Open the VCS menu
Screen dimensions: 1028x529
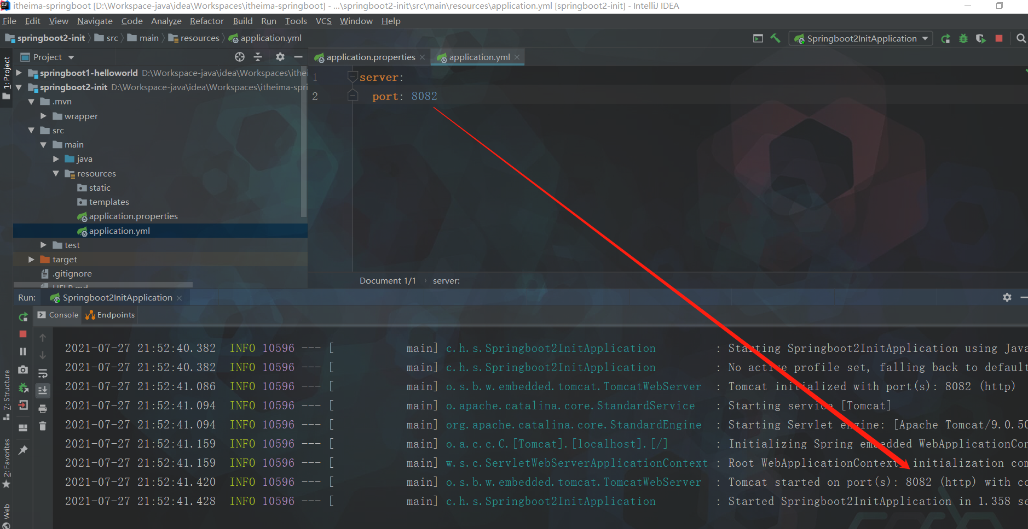[324, 21]
